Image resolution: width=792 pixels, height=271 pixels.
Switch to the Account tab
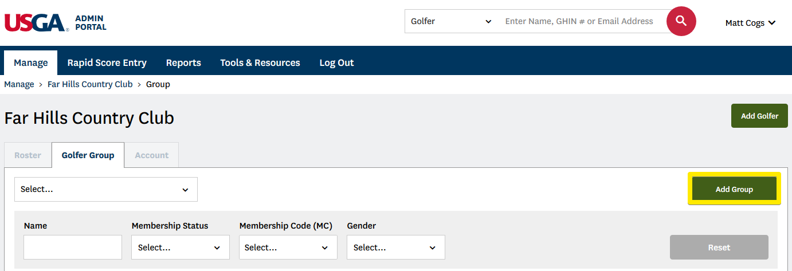pos(152,155)
